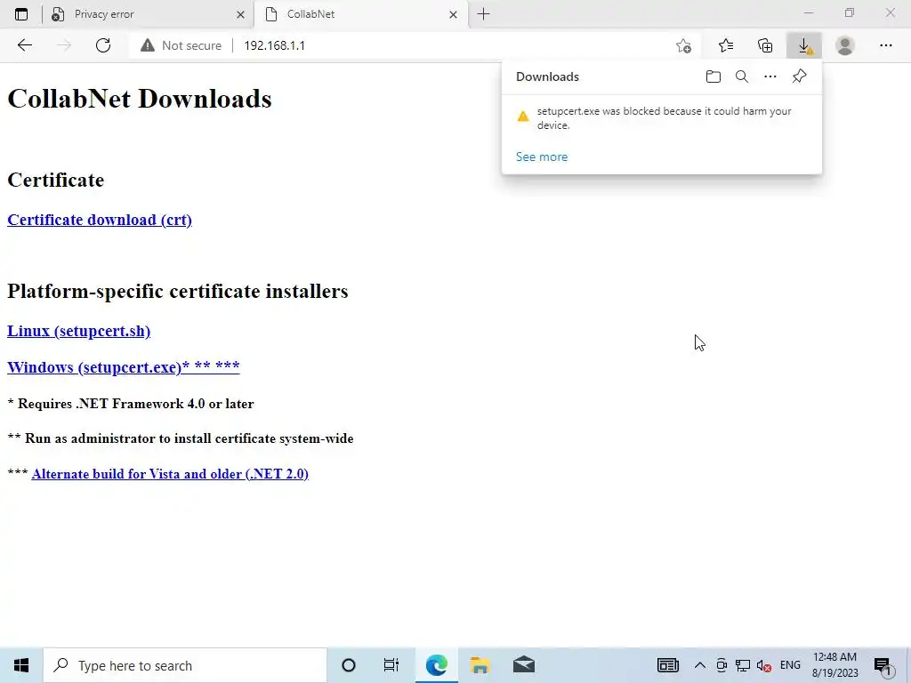This screenshot has height=683, width=911.
Task: Open the clock and calendar flyout
Action: pos(834,665)
